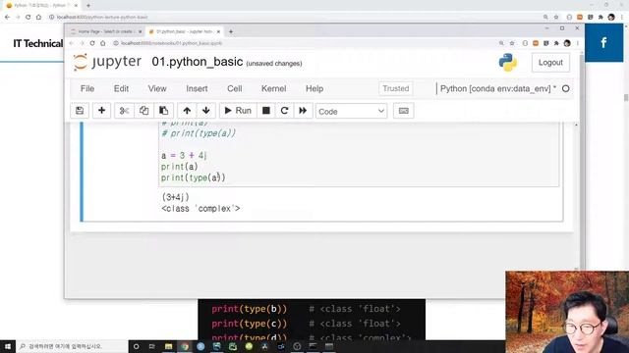
Task: Reload the Jupyter notebook page
Action: (92, 43)
